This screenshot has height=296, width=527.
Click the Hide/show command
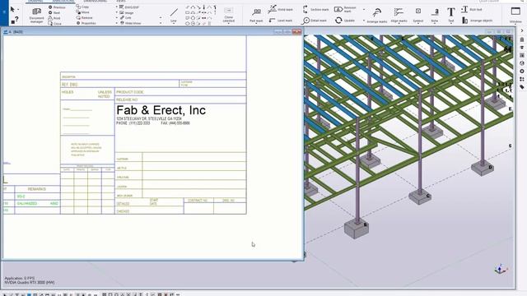[130, 23]
